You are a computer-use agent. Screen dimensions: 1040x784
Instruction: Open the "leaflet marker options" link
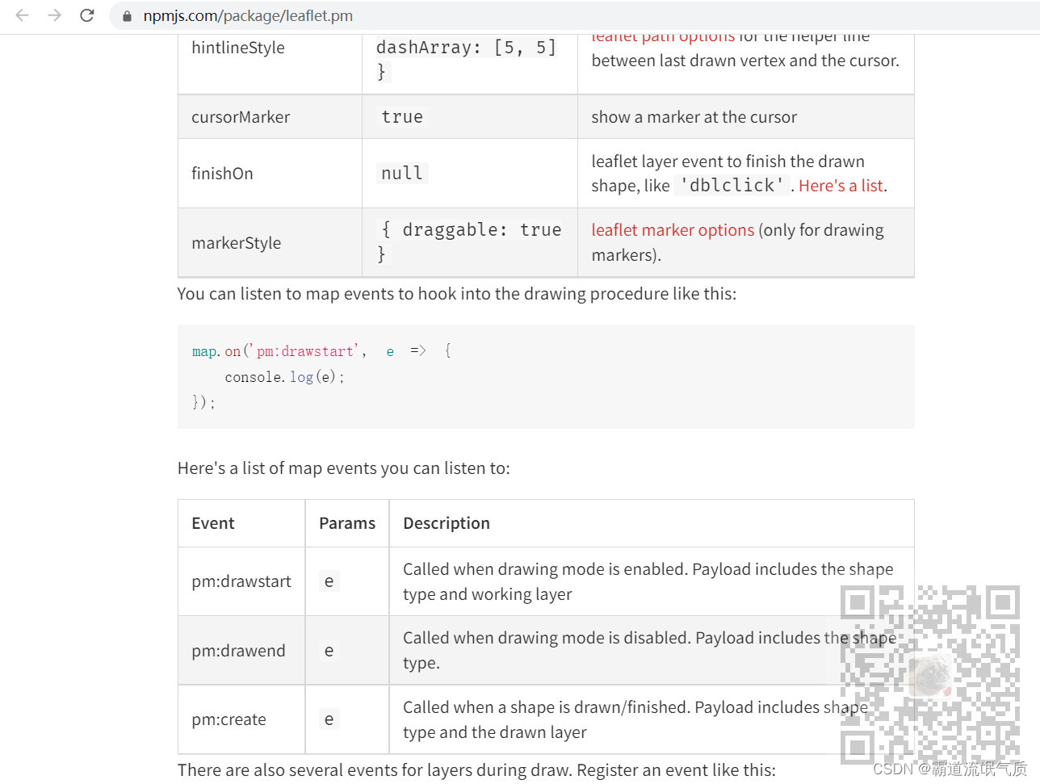[673, 230]
